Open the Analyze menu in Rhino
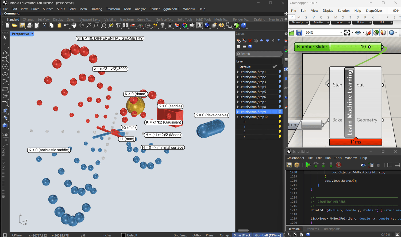This screenshot has width=401, height=237. (x=140, y=9)
